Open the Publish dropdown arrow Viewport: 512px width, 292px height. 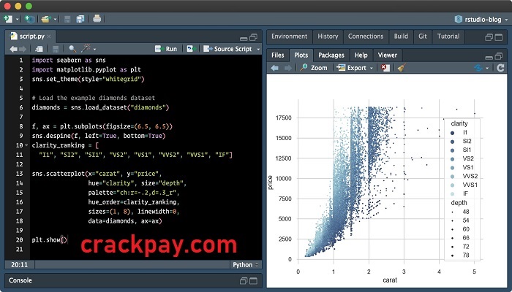(x=487, y=68)
